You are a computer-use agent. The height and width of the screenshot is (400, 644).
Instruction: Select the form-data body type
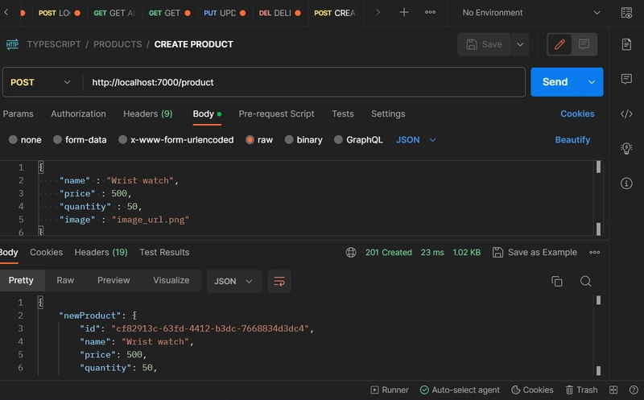coord(80,139)
